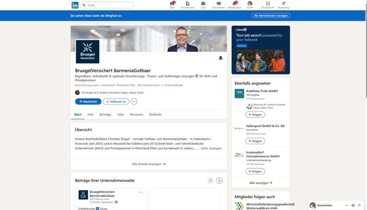Image resolution: width=367 pixels, height=210 pixels.
Task: Open Wirtschaftsförderungsgesellschaft Westerwaldkreis mbH link
Action: [x=270, y=206]
